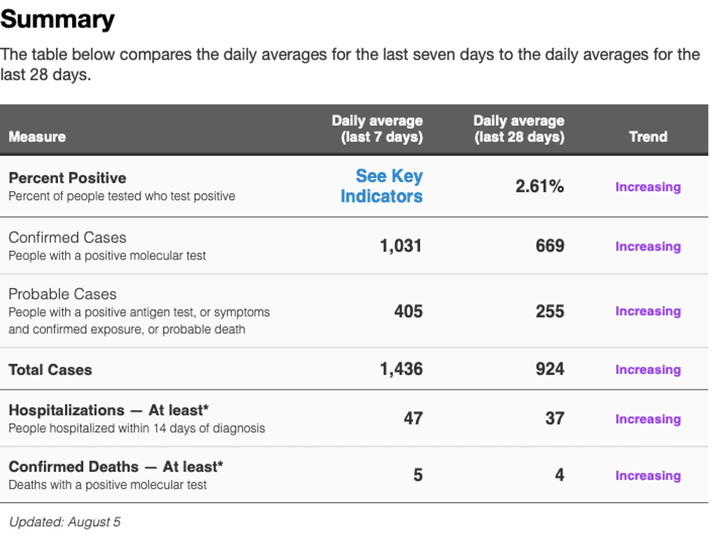Click the Probable Cases Increasing trend
The width and height of the screenshot is (713, 544).
648,312
